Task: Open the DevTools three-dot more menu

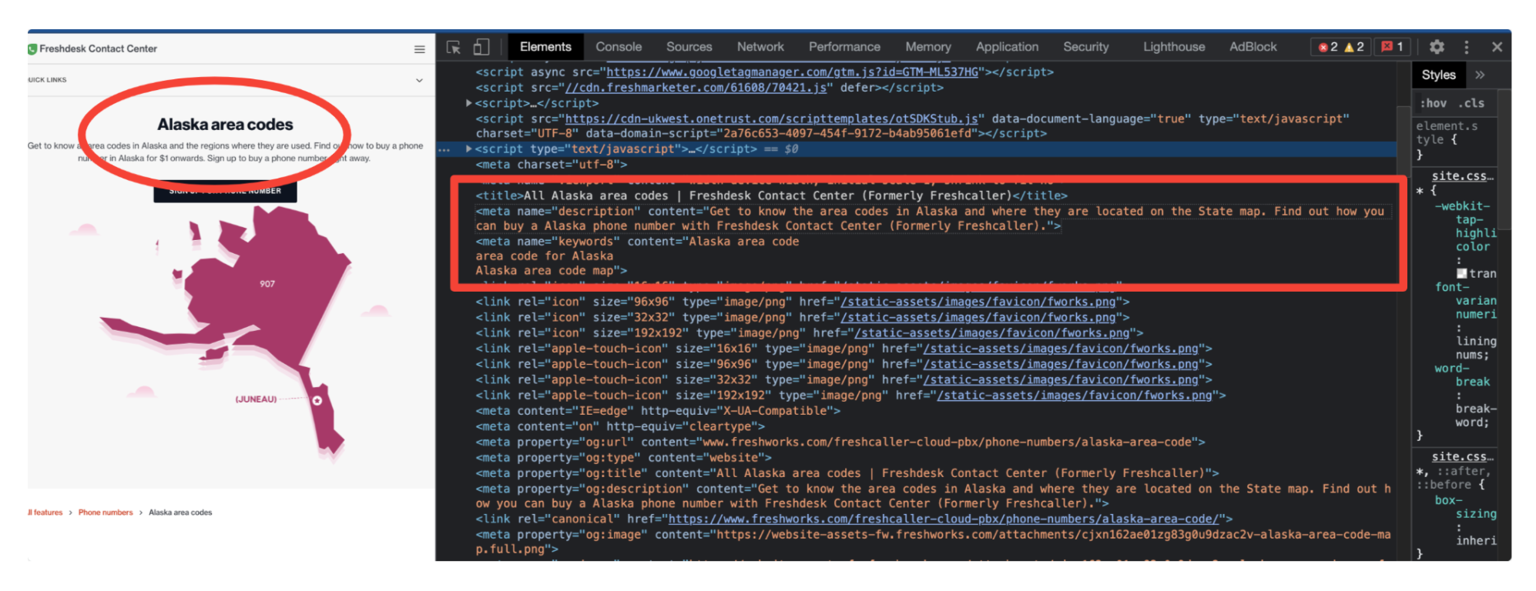Action: (x=1467, y=47)
